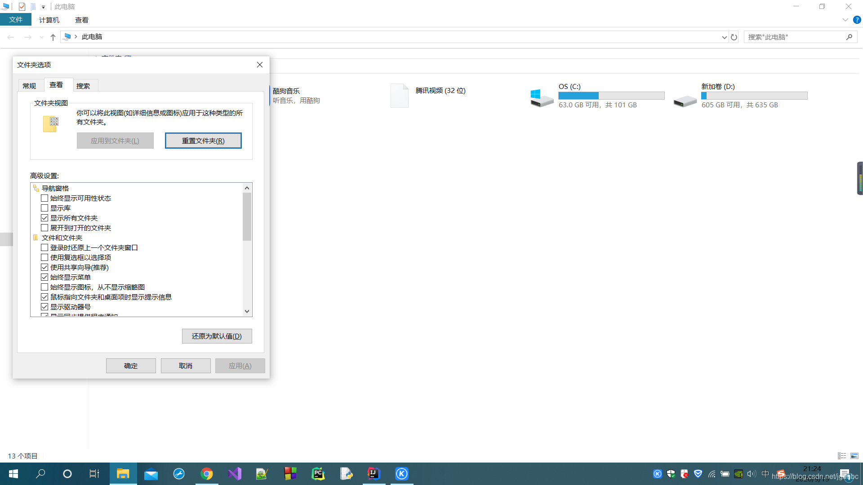Screen dimensions: 863x485
Task: Click the refresh icon beside address bar
Action: [734, 37]
